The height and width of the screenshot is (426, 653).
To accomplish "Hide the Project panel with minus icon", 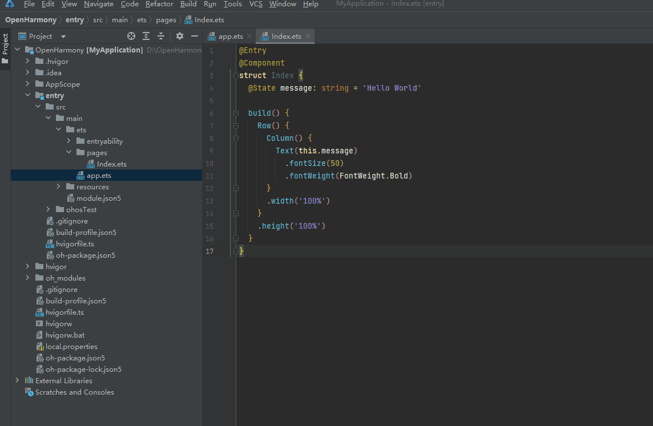I will pyautogui.click(x=195, y=36).
